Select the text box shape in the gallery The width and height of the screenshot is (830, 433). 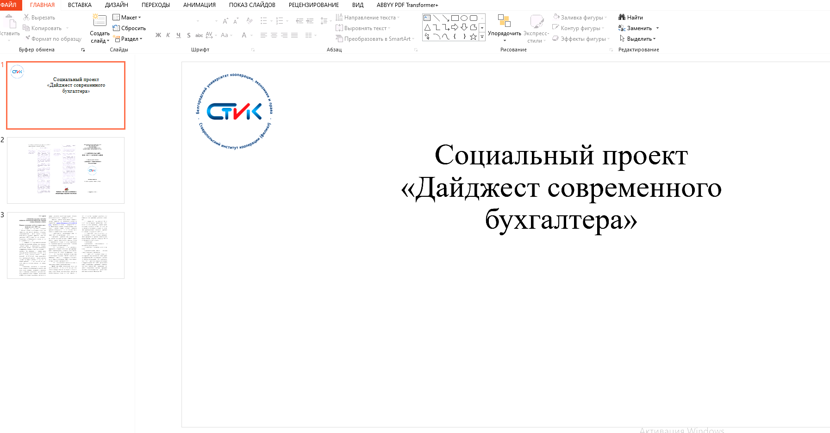coord(427,18)
